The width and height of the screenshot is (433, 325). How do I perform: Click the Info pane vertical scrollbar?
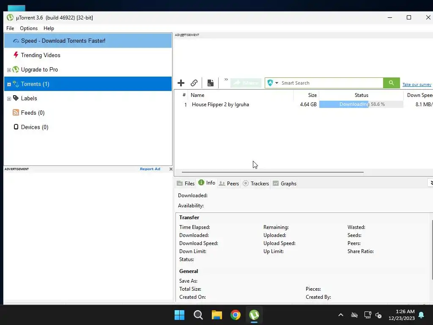pos(432,250)
